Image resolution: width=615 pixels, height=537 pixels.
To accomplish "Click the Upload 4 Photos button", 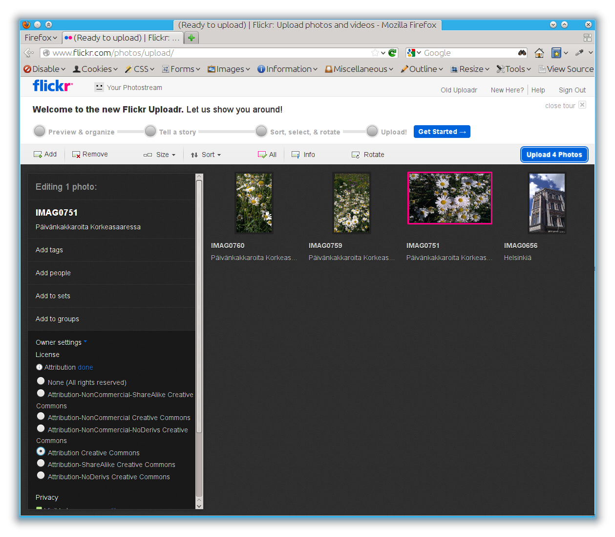I will tap(554, 155).
